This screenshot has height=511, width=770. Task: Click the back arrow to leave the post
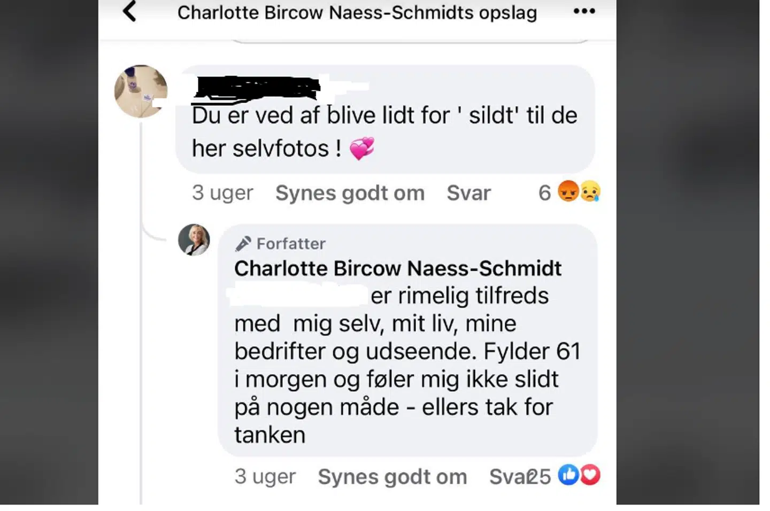(x=129, y=12)
